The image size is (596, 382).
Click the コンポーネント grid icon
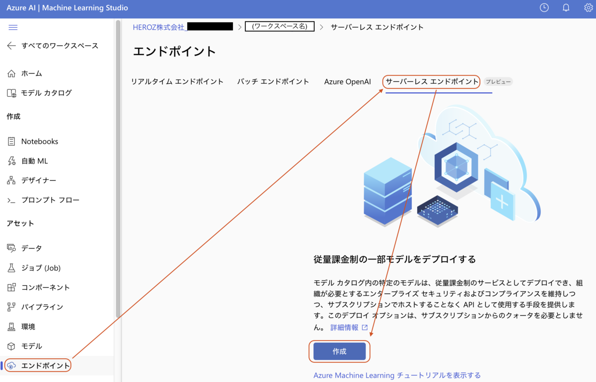11,287
